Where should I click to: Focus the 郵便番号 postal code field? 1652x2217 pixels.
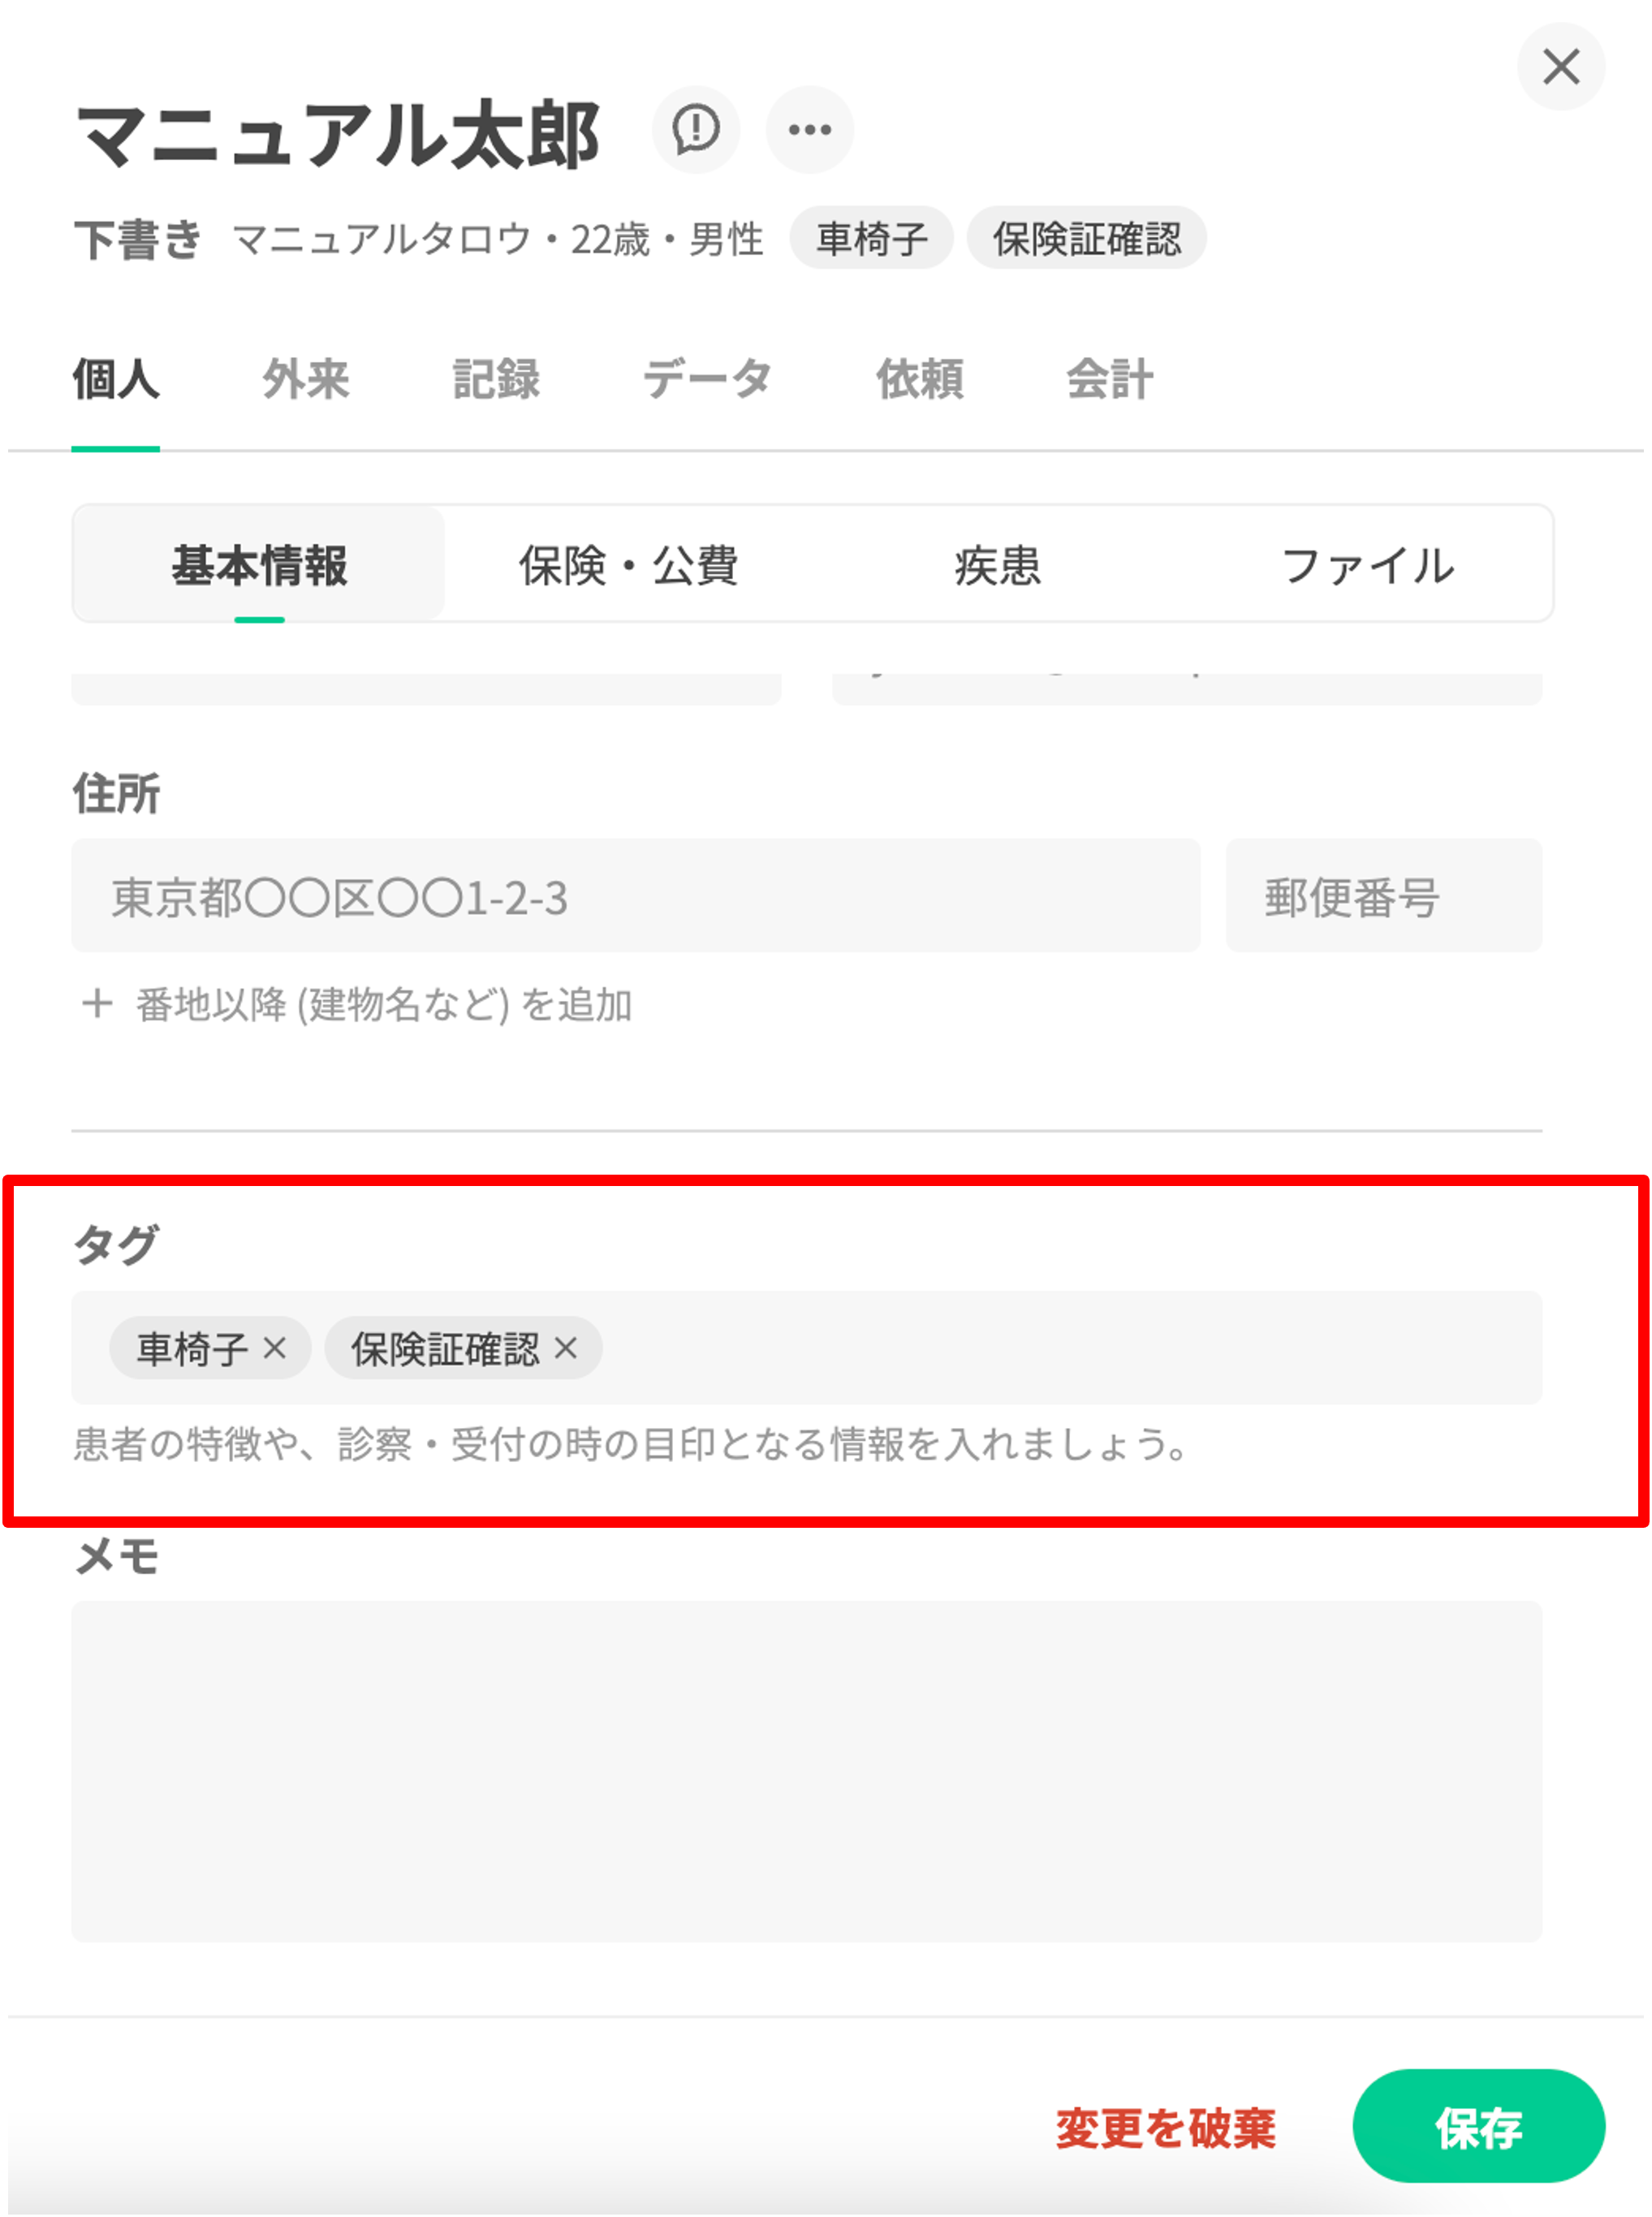click(1383, 896)
